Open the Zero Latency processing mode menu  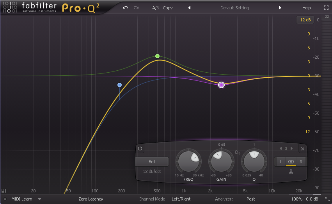tap(91, 199)
